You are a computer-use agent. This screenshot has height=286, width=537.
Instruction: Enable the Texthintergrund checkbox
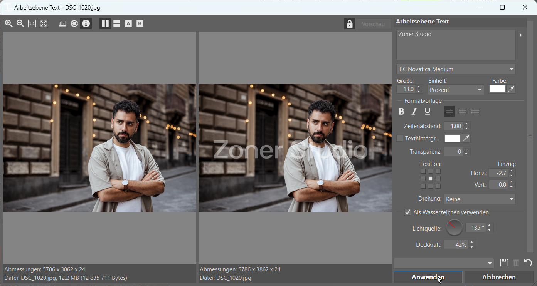pyautogui.click(x=400, y=138)
